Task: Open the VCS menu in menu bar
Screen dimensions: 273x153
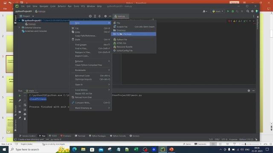Action: pyautogui.click(x=83, y=6)
